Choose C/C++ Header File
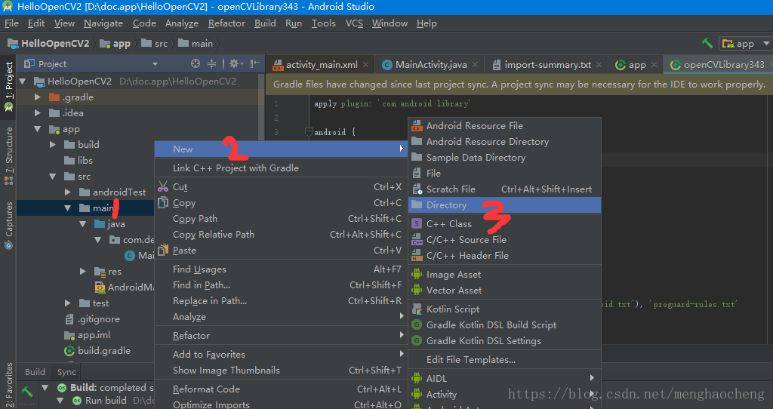Screen dimensions: 773x409 click(505, 256)
